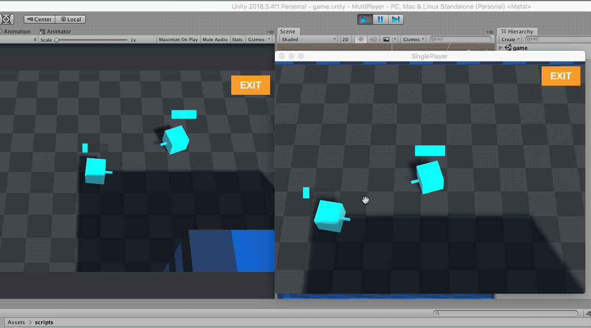The image size is (591, 328).
Task: Click the SinglePlayer window title bar
Action: click(430, 56)
